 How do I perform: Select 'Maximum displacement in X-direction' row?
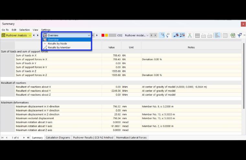pos(121,107)
